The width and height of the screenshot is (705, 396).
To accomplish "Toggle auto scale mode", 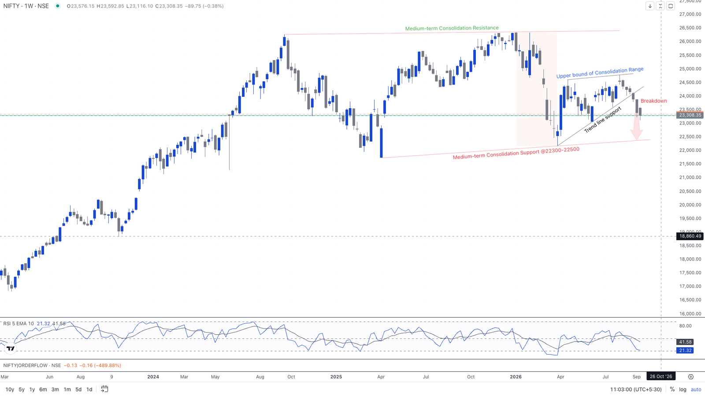I will pos(696,389).
